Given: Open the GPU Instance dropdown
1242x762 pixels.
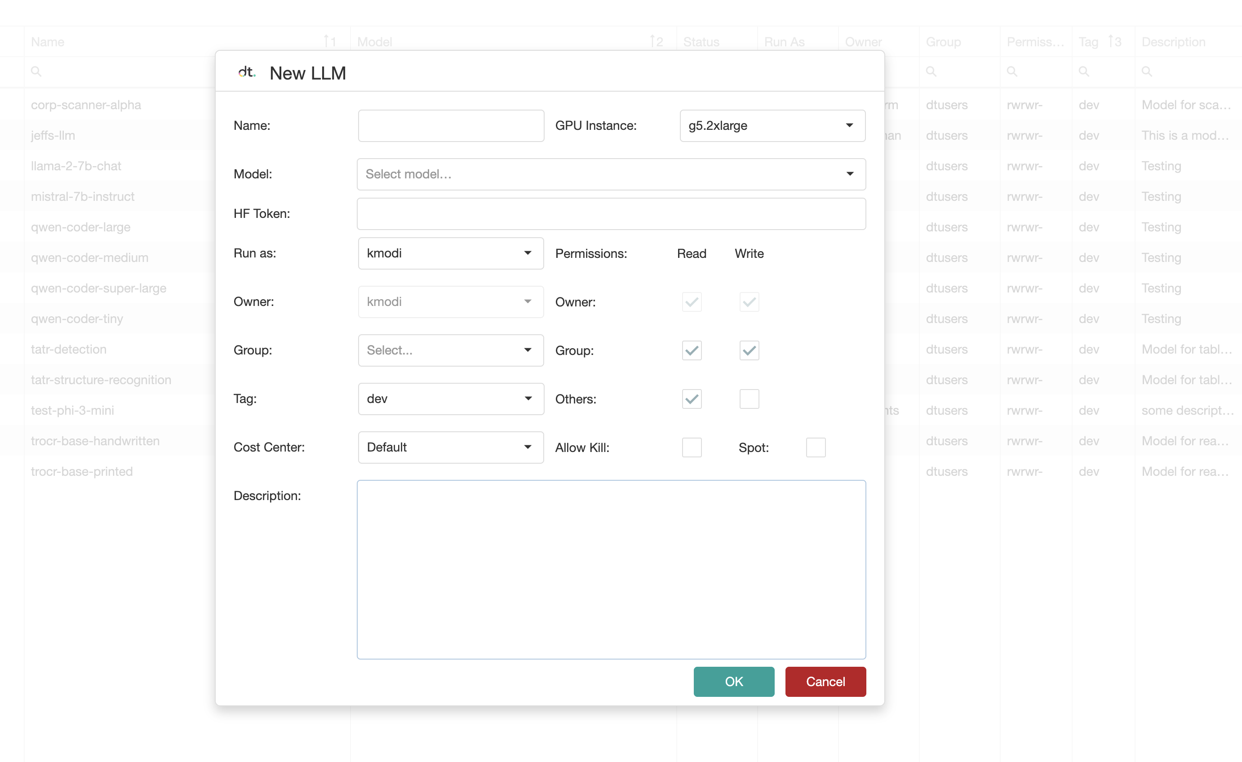Looking at the screenshot, I should [x=772, y=125].
